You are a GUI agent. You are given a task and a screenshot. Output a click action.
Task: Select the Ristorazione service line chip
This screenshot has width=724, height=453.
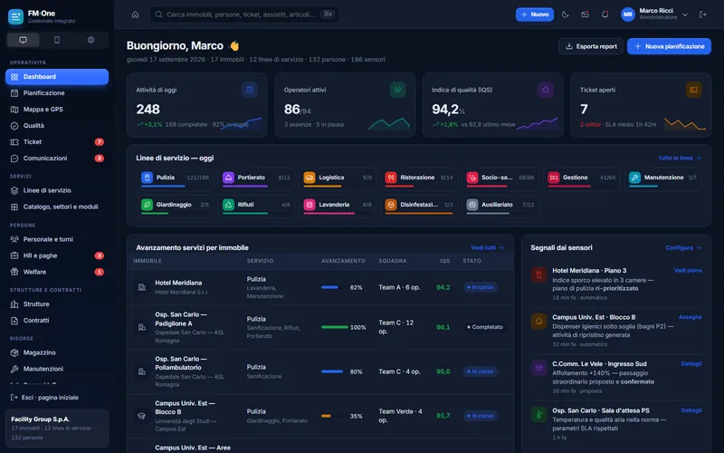coord(419,178)
